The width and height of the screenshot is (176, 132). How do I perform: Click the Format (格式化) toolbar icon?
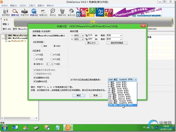pos(53,12)
